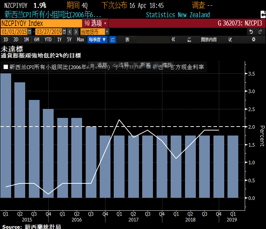
Task: Click the redo arrow icon
Action: 260,32
